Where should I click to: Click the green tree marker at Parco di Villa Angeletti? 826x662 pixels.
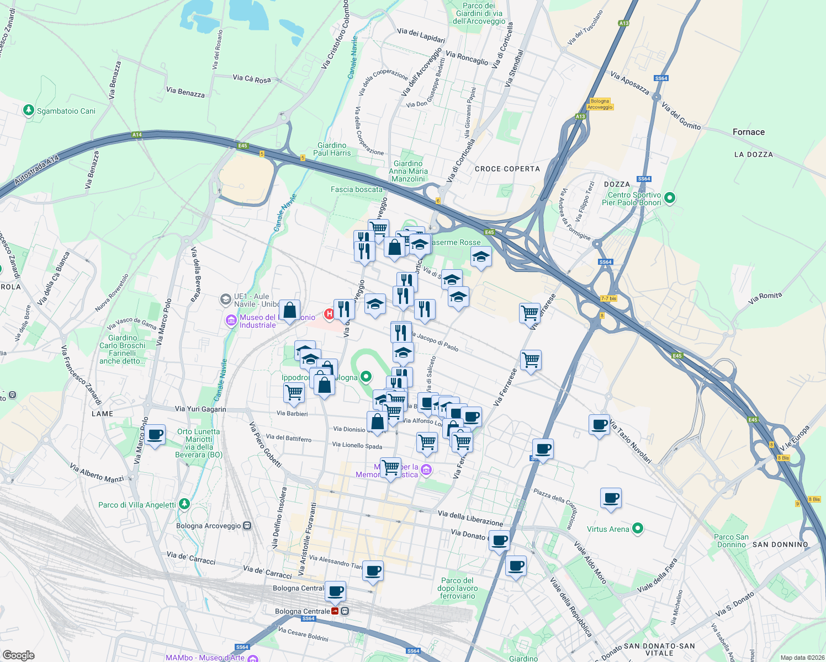click(x=184, y=504)
